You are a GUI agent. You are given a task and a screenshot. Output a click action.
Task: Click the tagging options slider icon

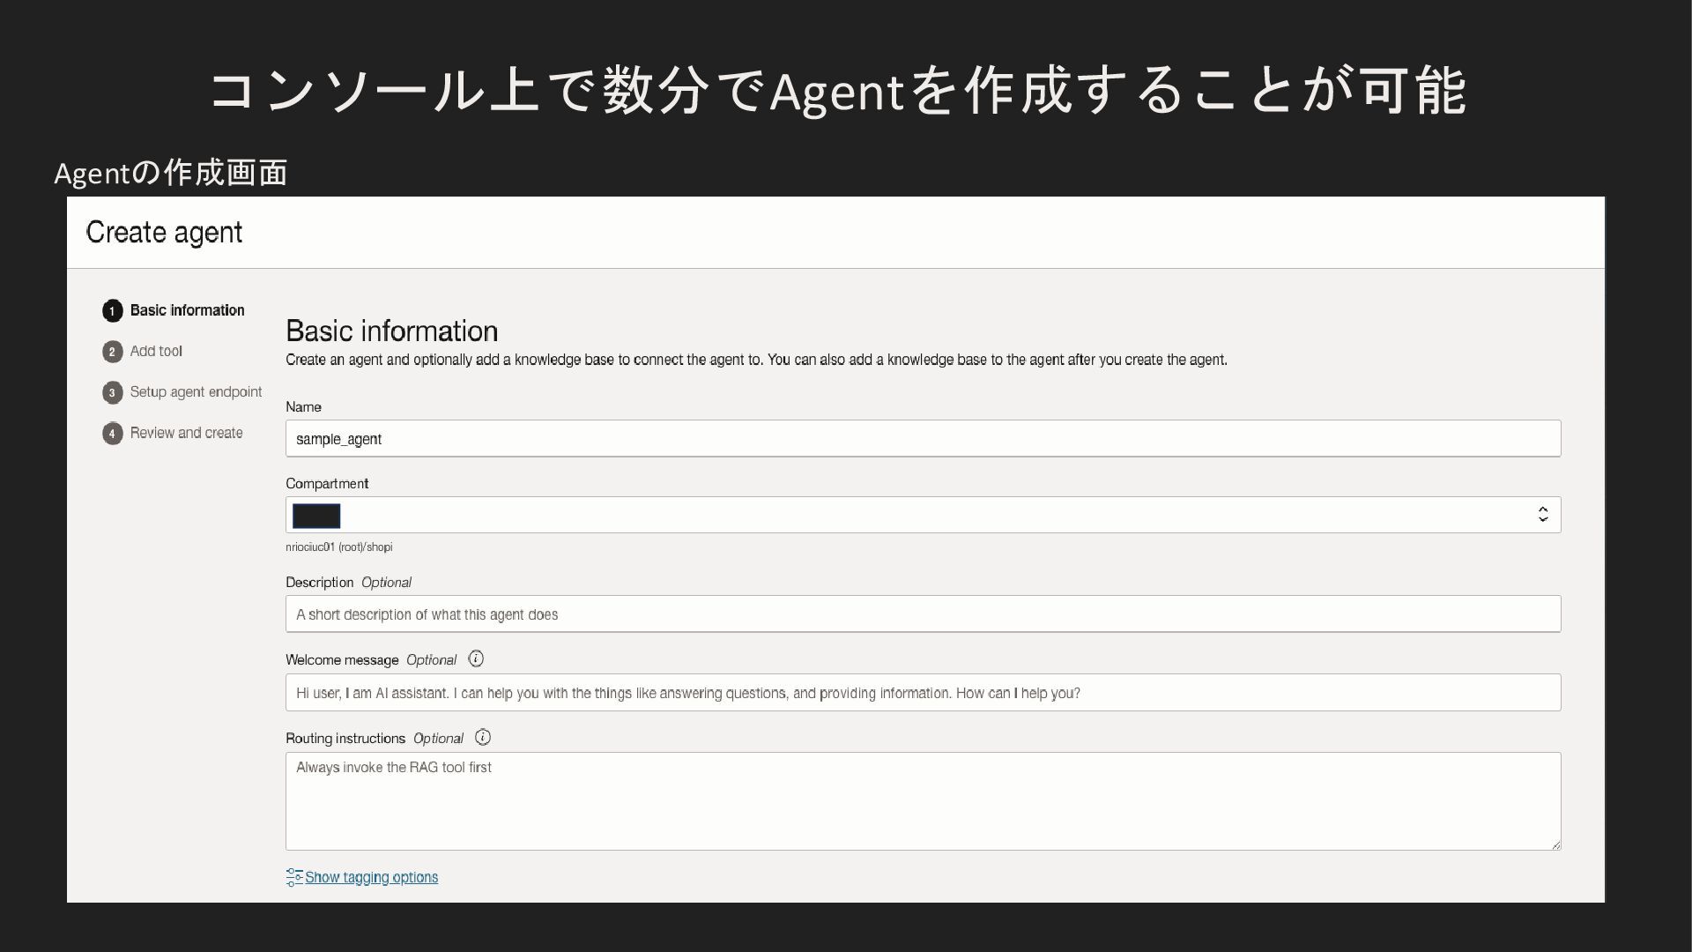(293, 877)
